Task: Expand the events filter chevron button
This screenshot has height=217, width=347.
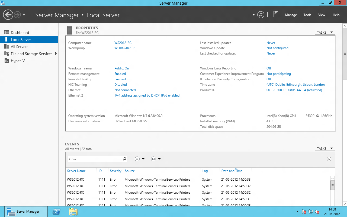Action: 329,159
